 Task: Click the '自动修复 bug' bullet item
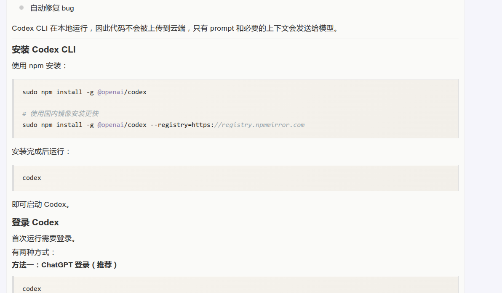coord(52,8)
